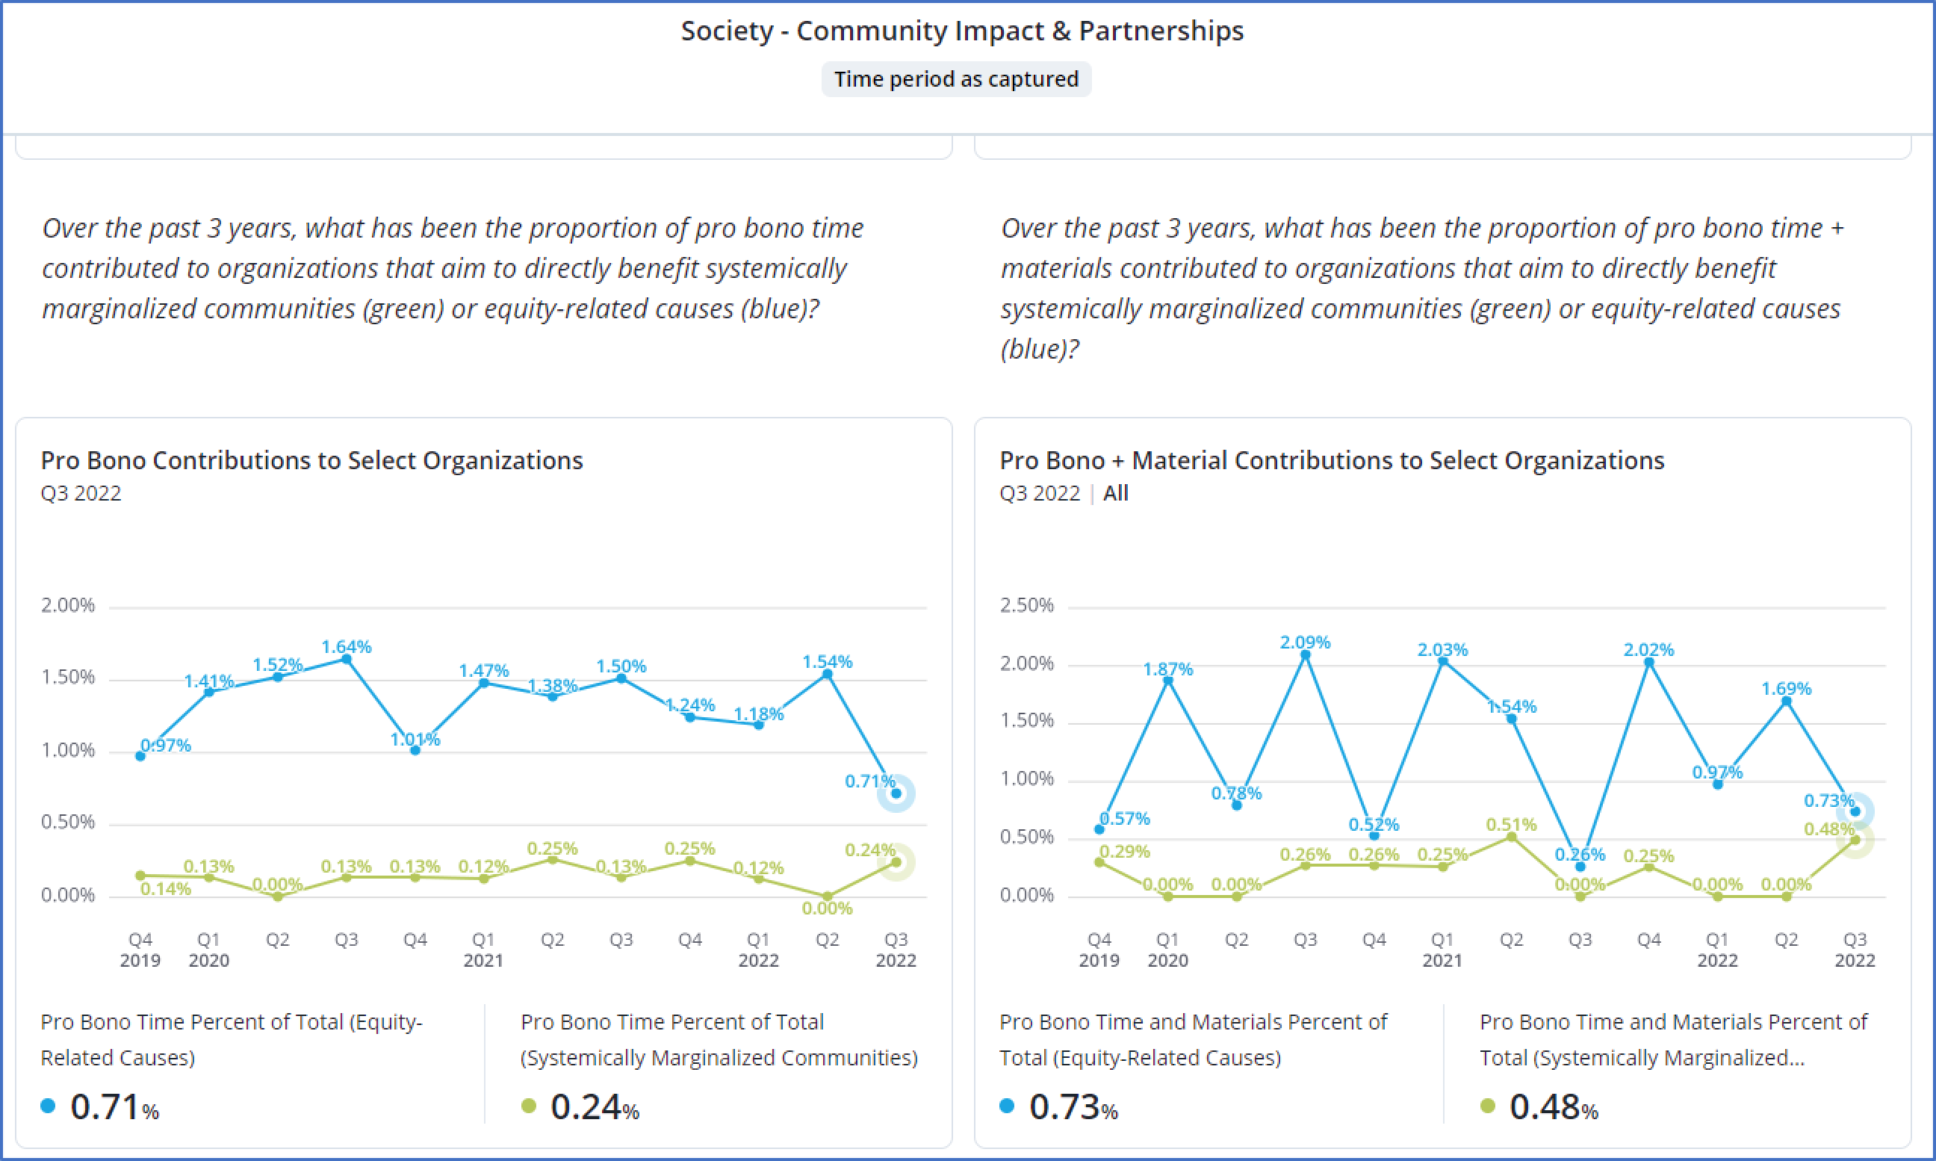The height and width of the screenshot is (1161, 1936).
Task: Click the 2.50% y-axis label
Action: (x=1027, y=606)
